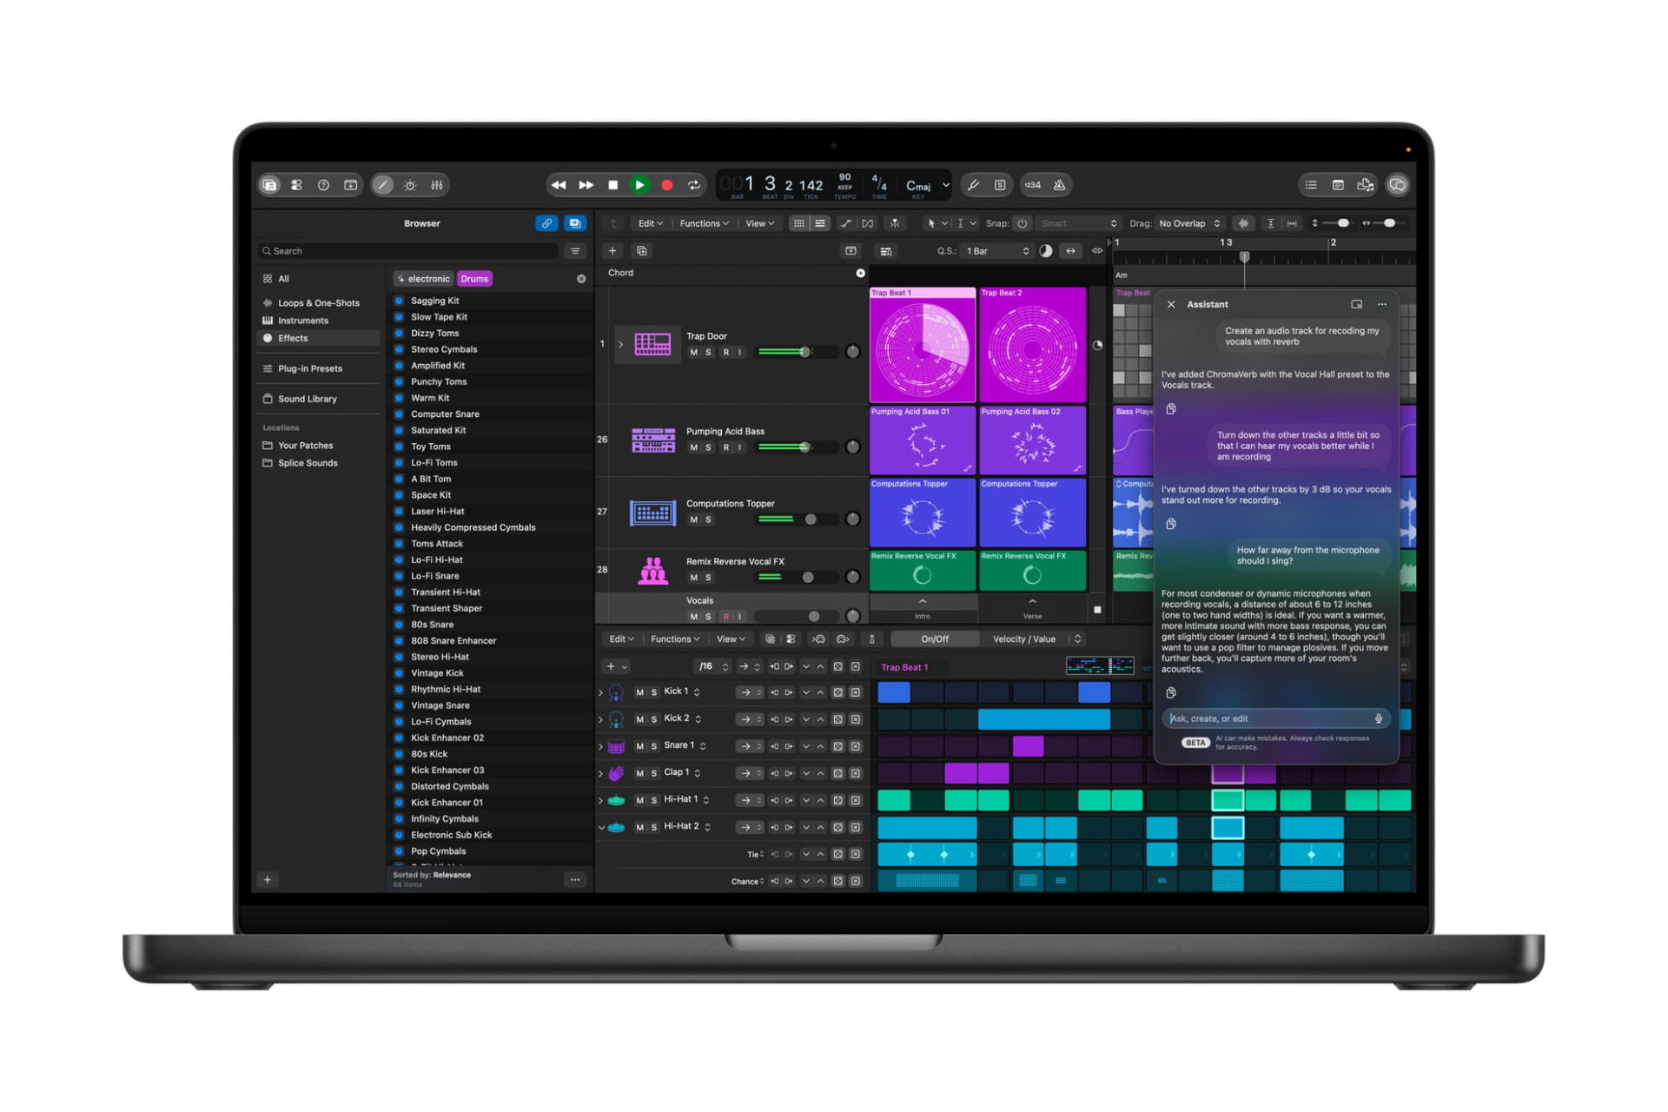Add a new track with plus button

point(612,251)
